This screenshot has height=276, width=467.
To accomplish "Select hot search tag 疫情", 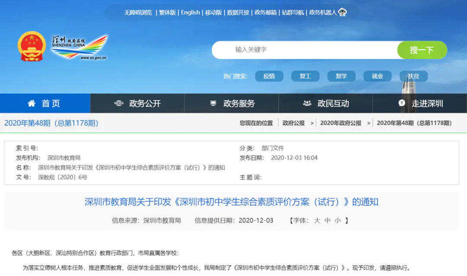I will point(269,76).
